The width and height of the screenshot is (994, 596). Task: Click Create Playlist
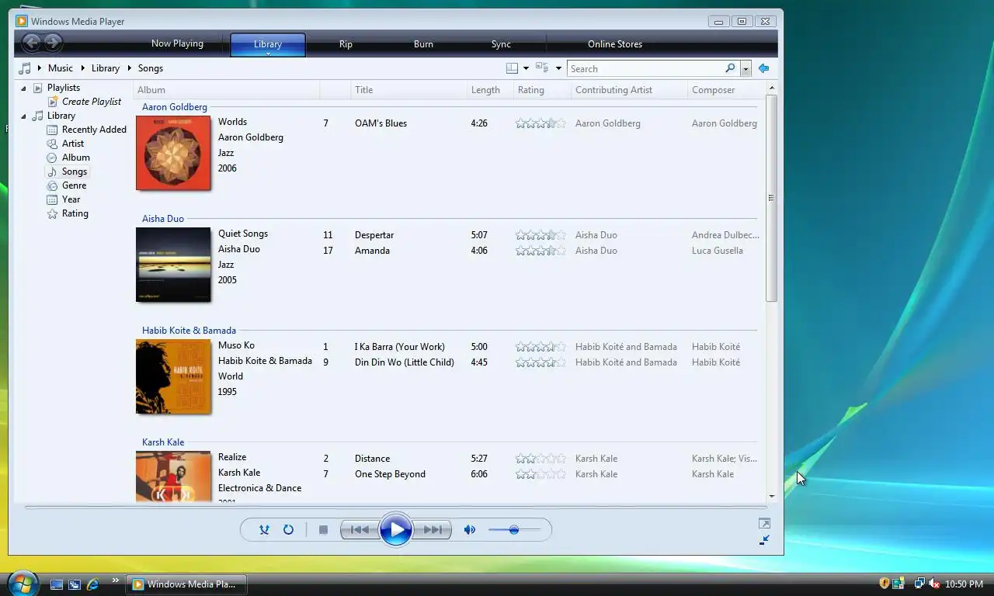[x=92, y=102]
